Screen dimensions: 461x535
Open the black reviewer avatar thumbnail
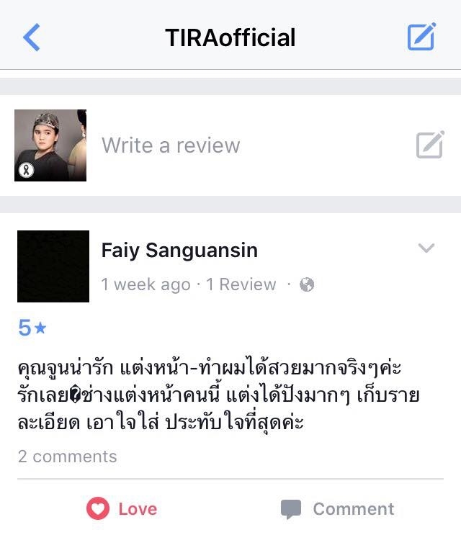[53, 266]
